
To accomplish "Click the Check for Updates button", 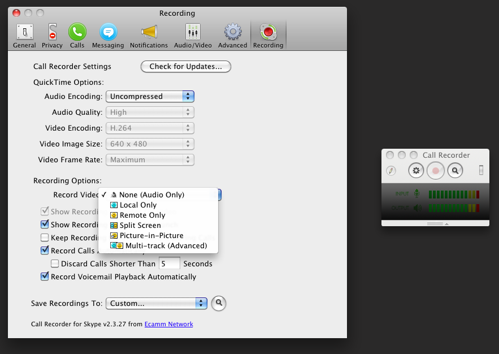I will pyautogui.click(x=186, y=67).
